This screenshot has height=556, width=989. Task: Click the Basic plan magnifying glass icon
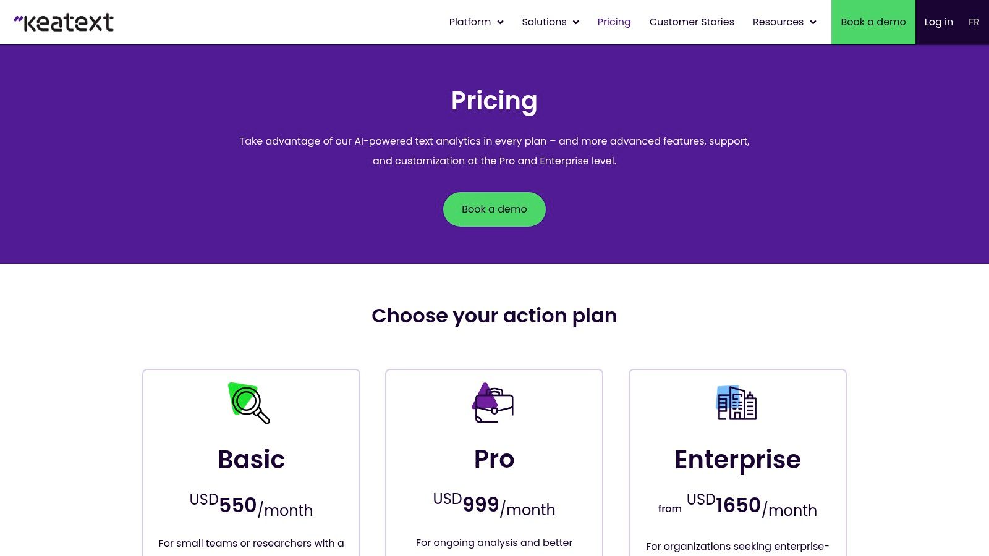(x=249, y=403)
